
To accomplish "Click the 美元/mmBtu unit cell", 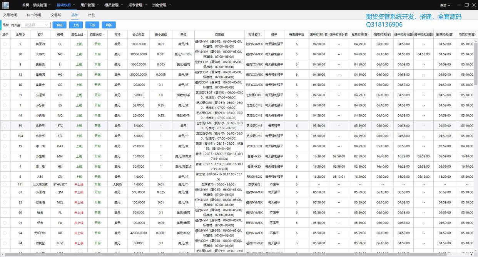I will [183, 54].
